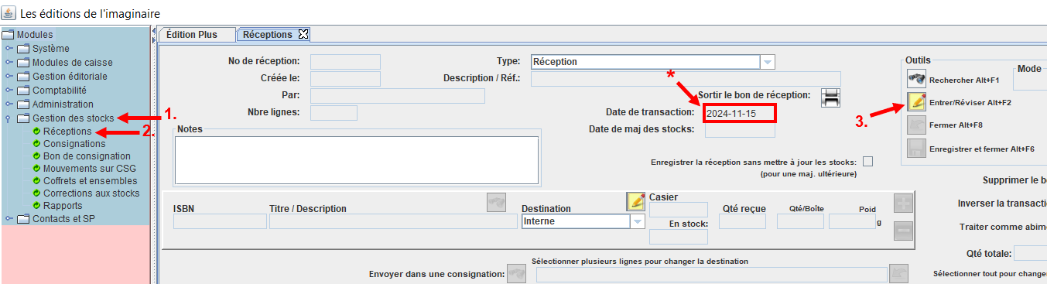Click the Casier field

click(679, 210)
